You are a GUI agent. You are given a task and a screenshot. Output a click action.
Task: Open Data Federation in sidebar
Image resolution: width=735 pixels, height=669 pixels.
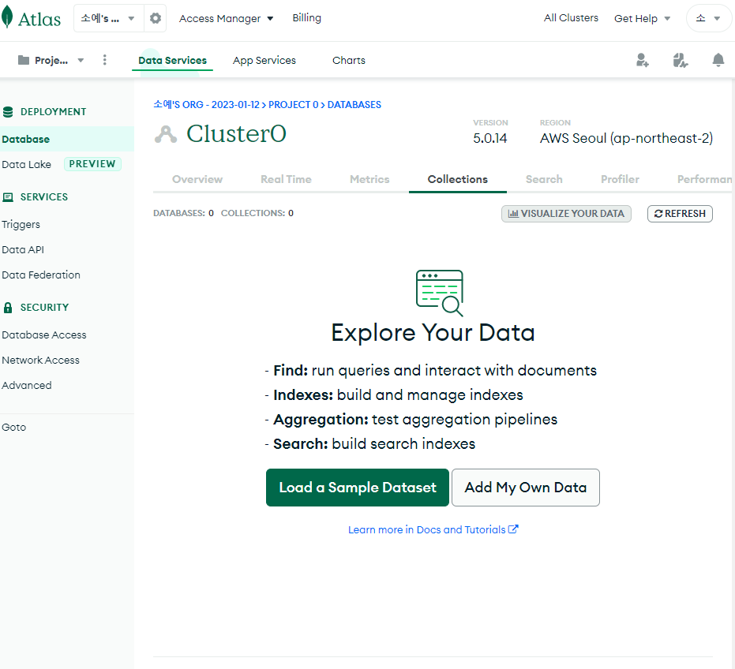tap(41, 275)
